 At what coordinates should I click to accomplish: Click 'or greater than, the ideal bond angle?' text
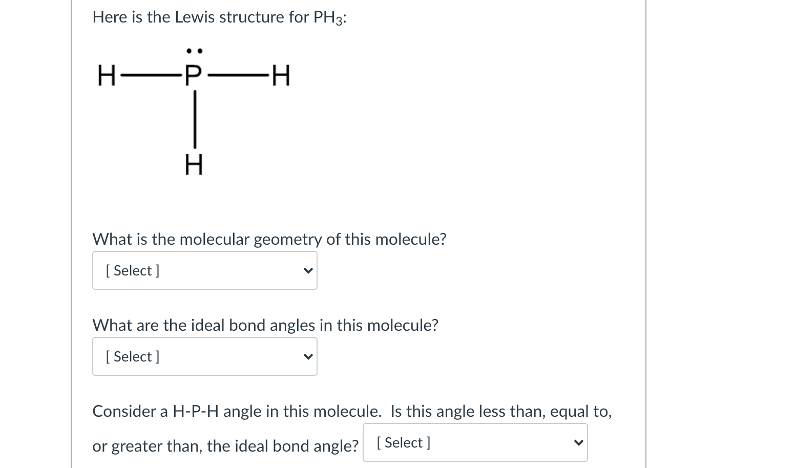225,446
